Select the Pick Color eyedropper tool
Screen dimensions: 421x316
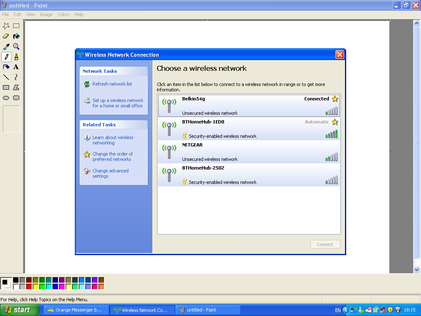(6, 46)
